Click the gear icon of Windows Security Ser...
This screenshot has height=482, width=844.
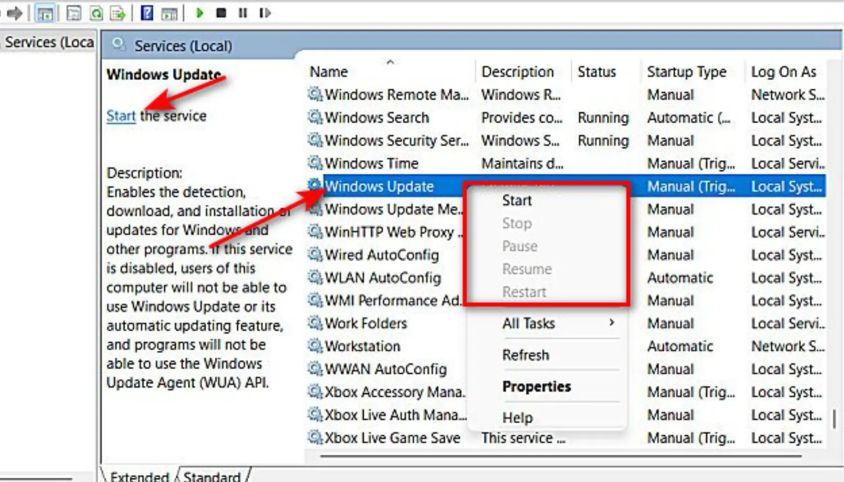315,140
